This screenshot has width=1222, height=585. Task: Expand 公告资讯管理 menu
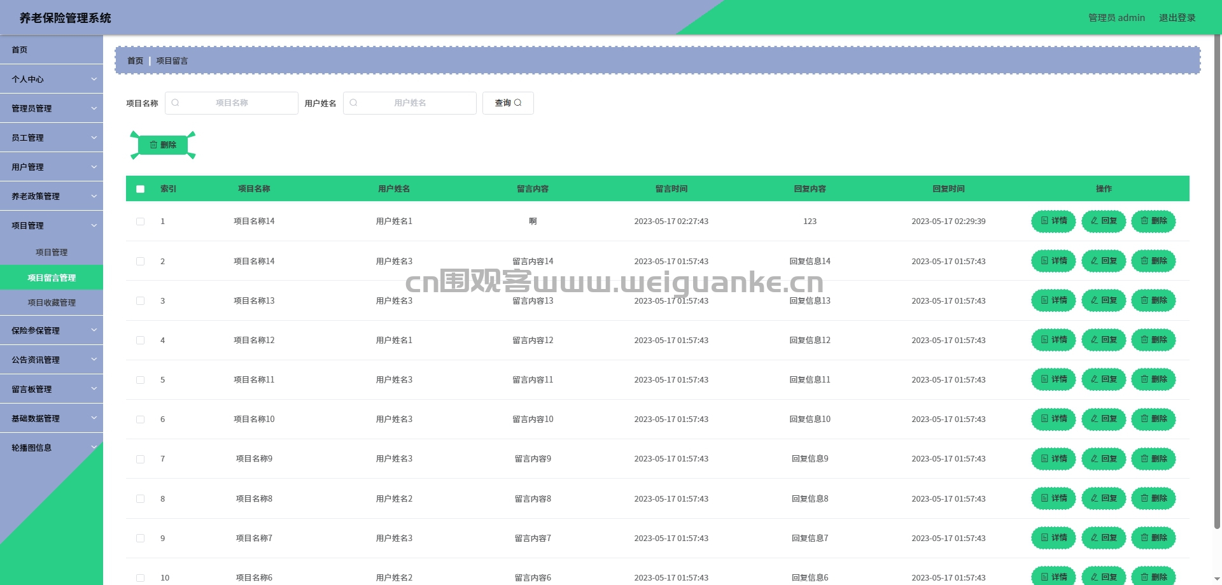coord(52,360)
